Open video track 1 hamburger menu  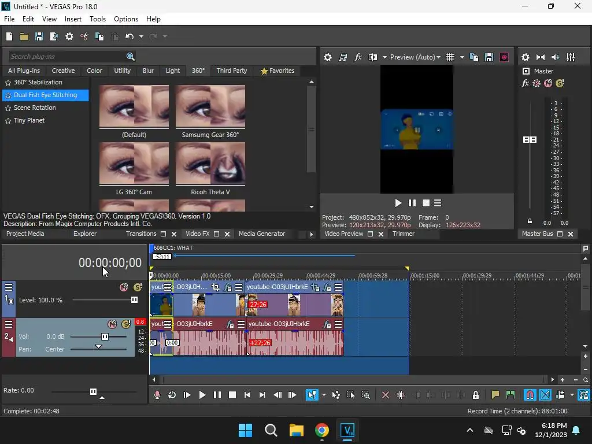(8, 287)
